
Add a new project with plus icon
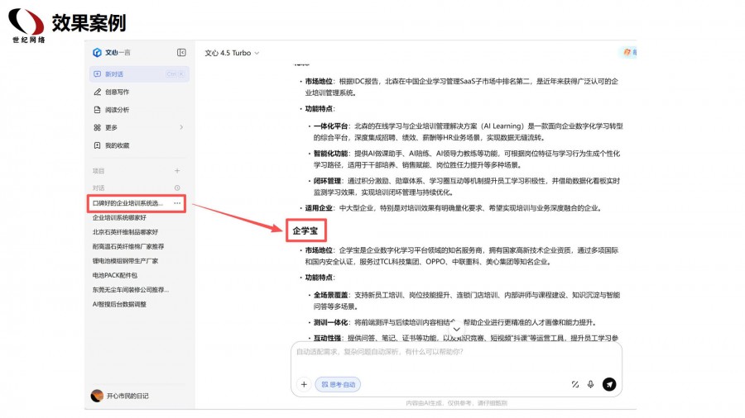coord(177,170)
